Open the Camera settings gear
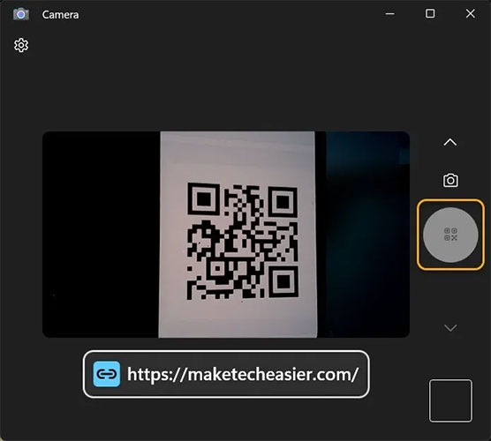 21,45
